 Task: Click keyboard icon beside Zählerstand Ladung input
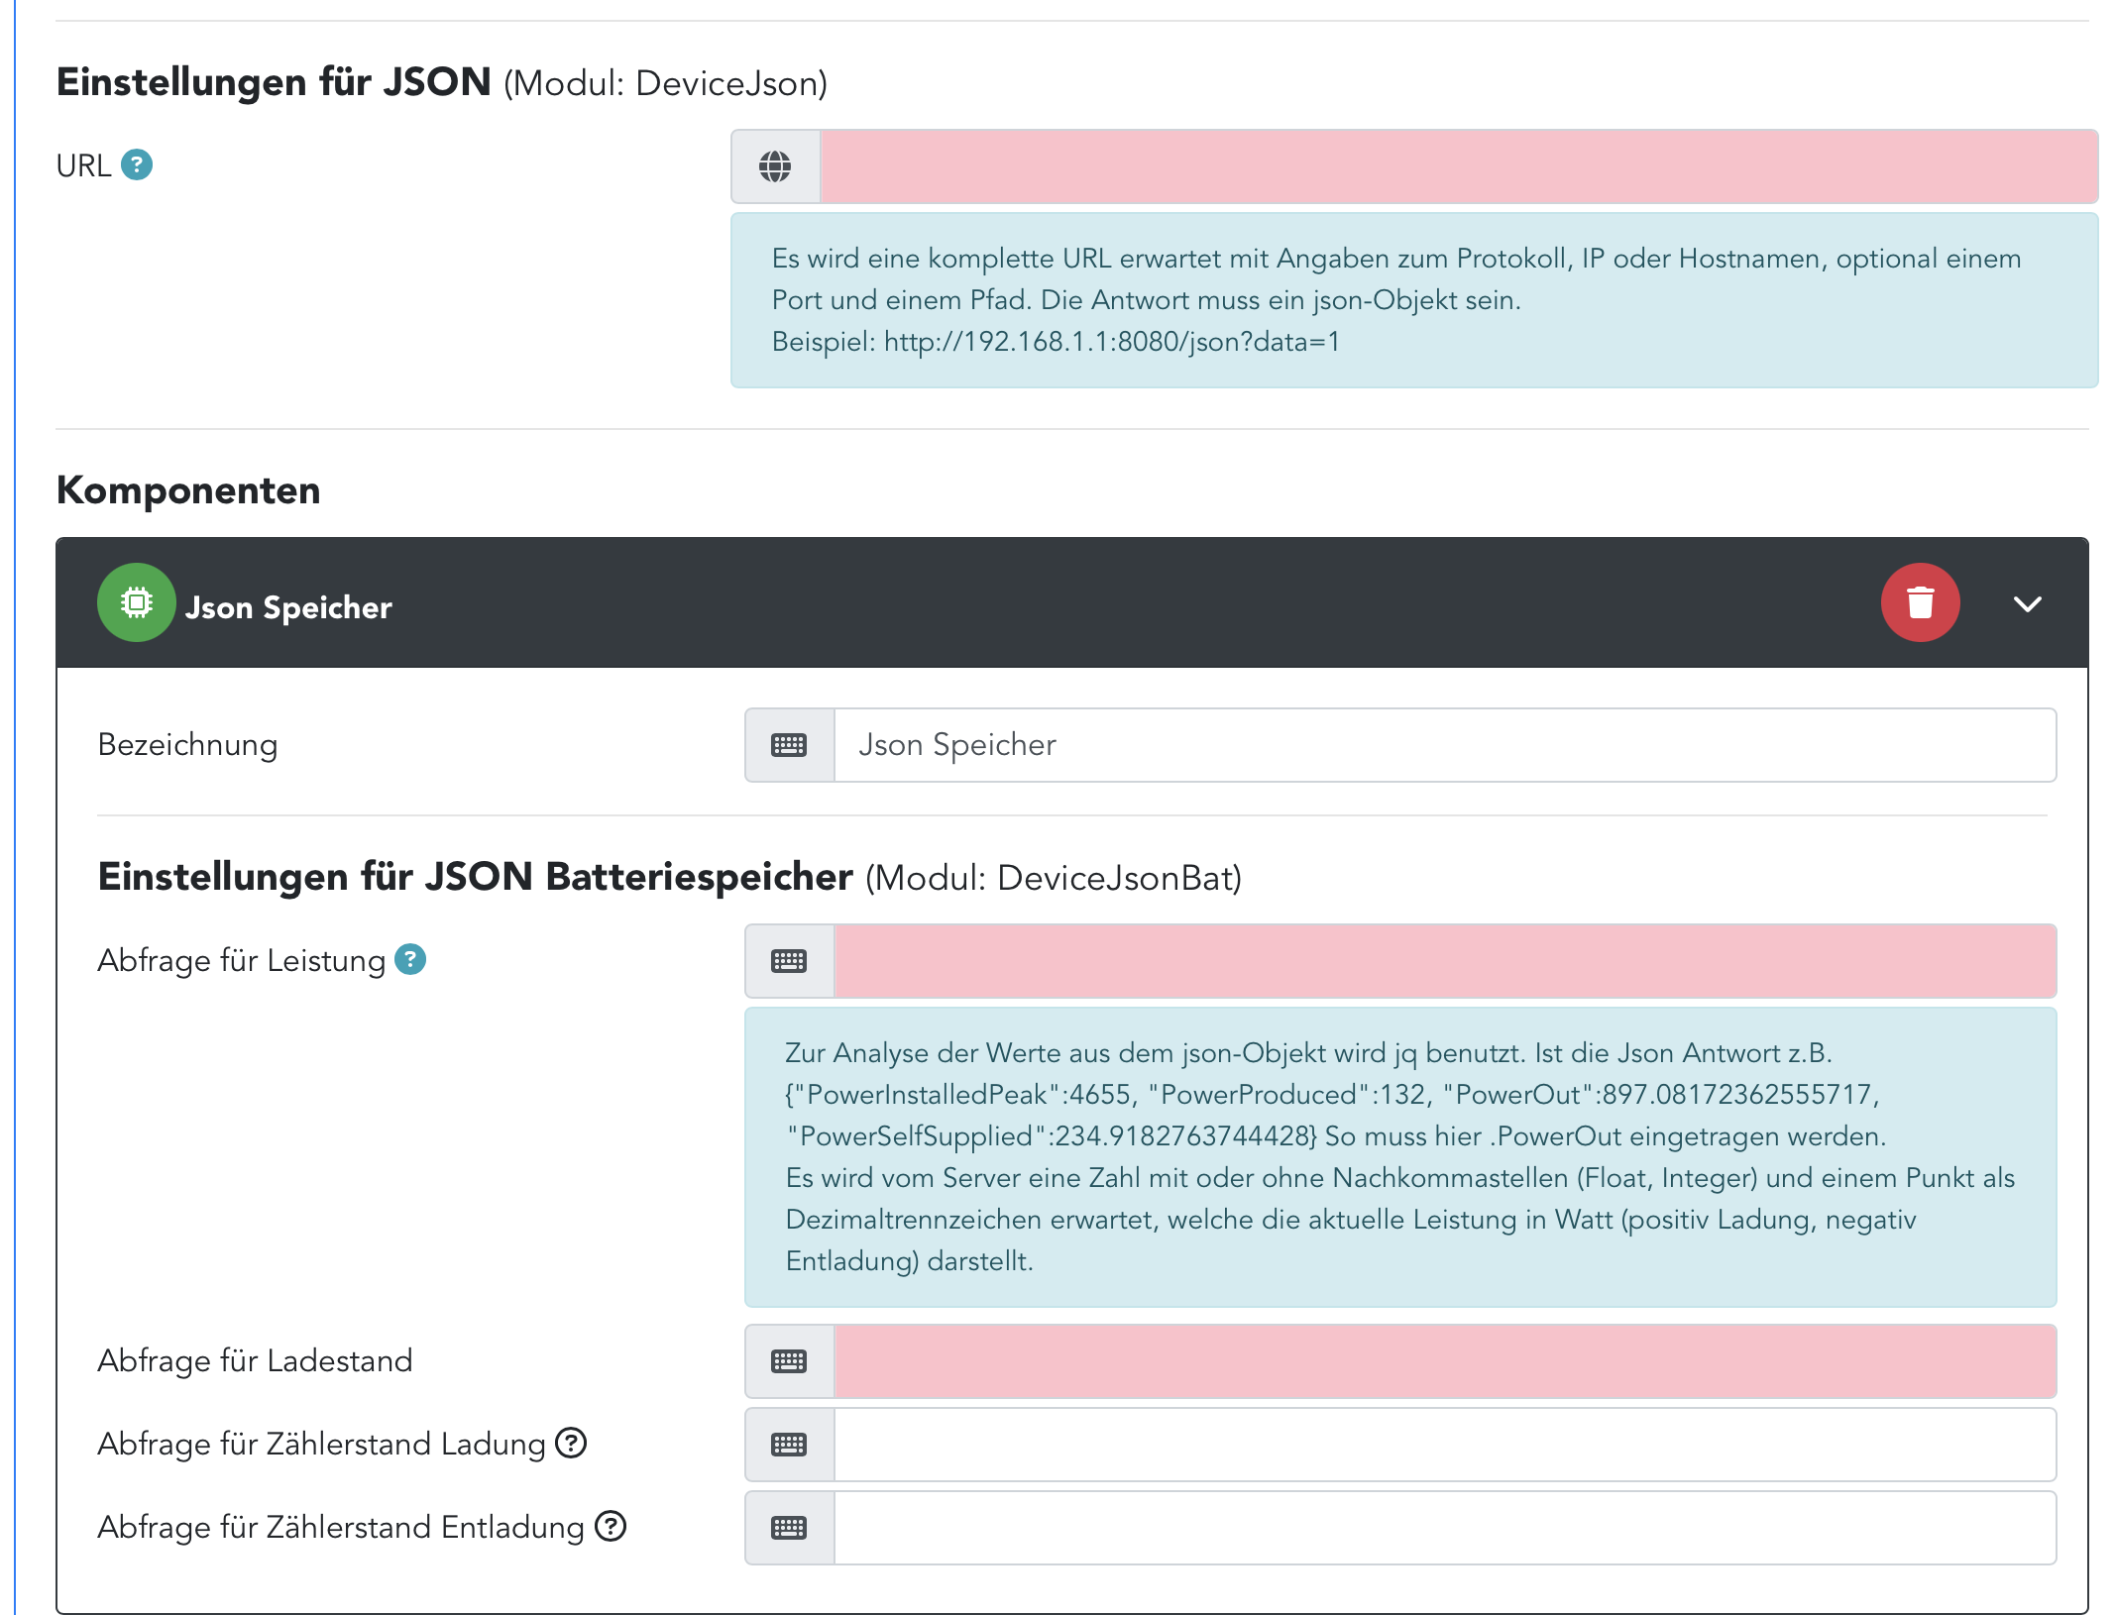pyautogui.click(x=789, y=1445)
